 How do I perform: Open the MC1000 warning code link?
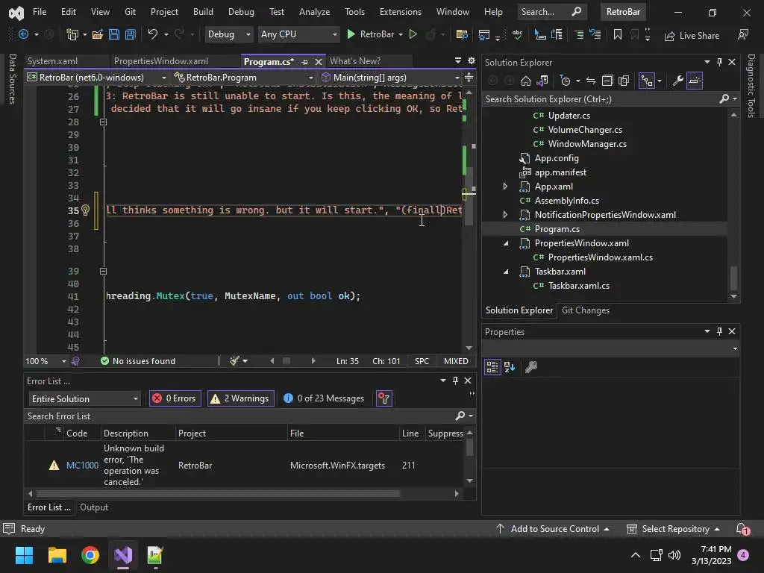[x=82, y=466]
